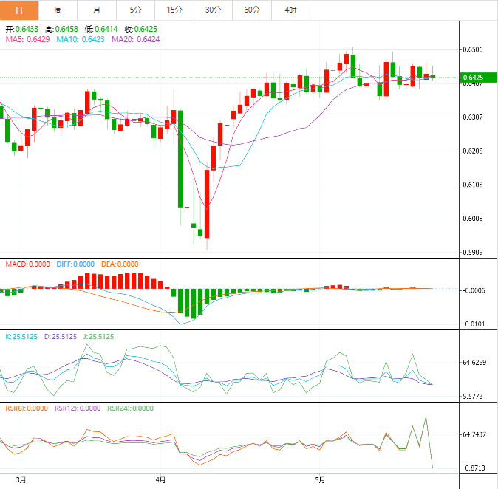498x489 pixels.
Task: Click the 0.6008 price axis label
Action: click(x=473, y=219)
